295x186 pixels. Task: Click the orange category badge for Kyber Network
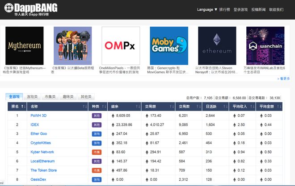click(x=97, y=152)
